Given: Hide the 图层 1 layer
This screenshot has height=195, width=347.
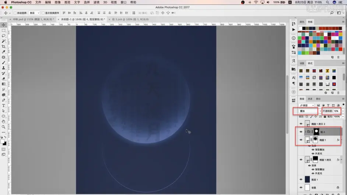Looking at the screenshot, I should pyautogui.click(x=301, y=180).
